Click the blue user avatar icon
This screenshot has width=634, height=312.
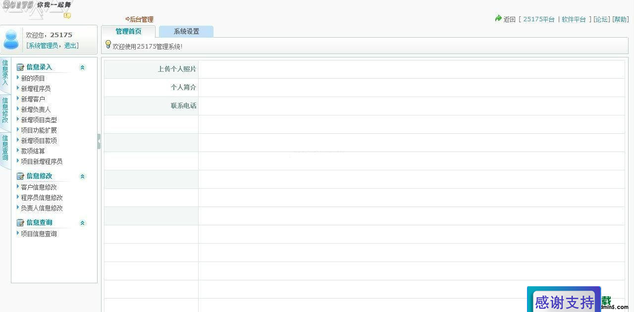(x=11, y=40)
